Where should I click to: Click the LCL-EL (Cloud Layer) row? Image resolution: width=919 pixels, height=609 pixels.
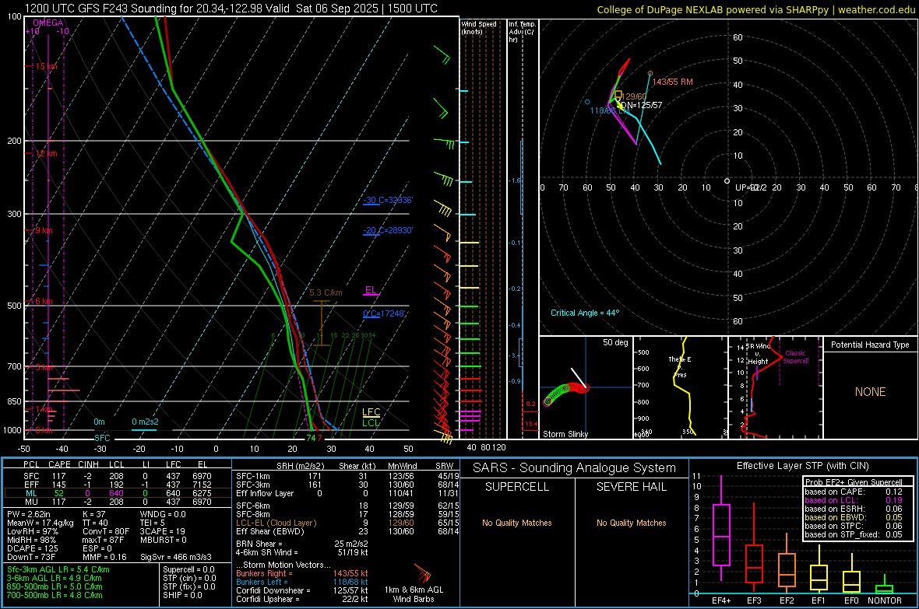pos(347,523)
